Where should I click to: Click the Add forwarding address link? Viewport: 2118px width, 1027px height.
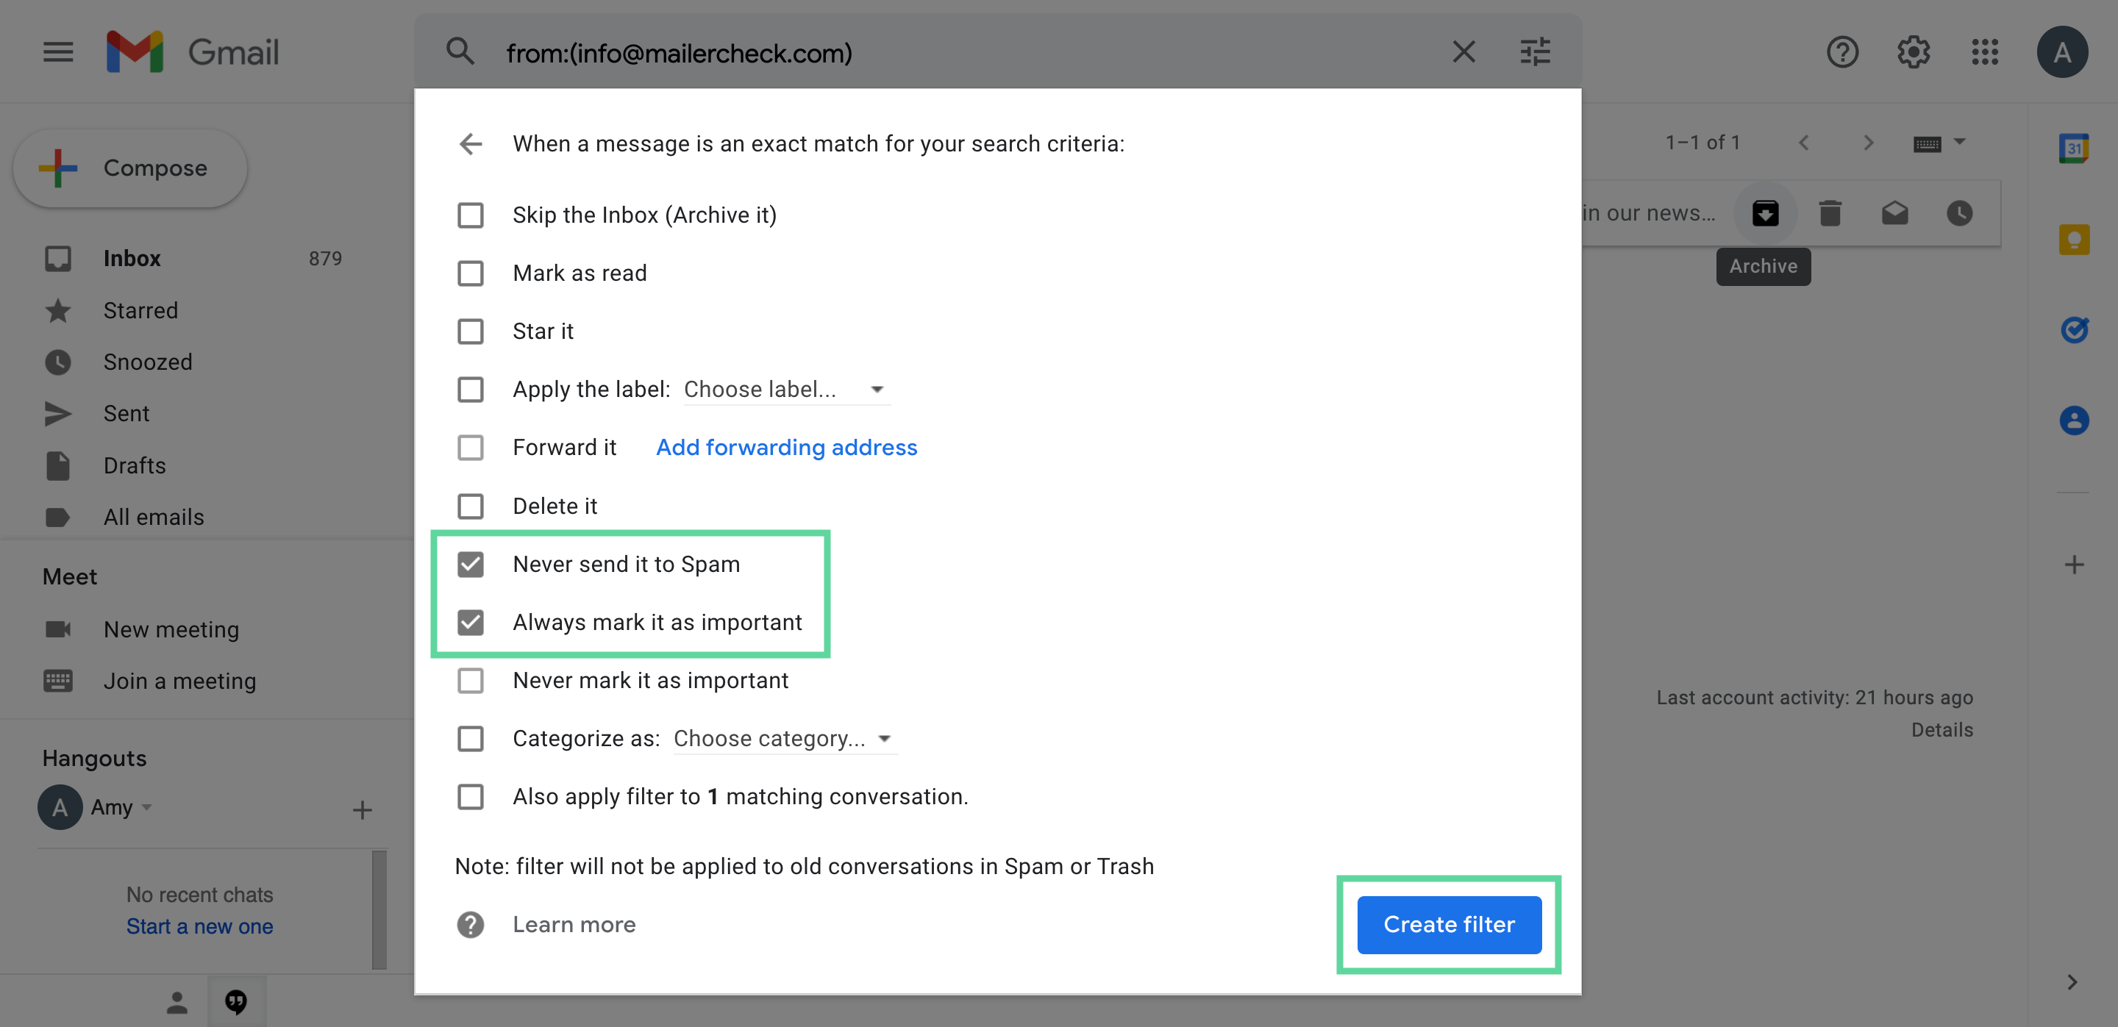786,447
